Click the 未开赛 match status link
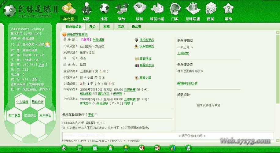Screen dimensions: 280x153 click(118, 94)
